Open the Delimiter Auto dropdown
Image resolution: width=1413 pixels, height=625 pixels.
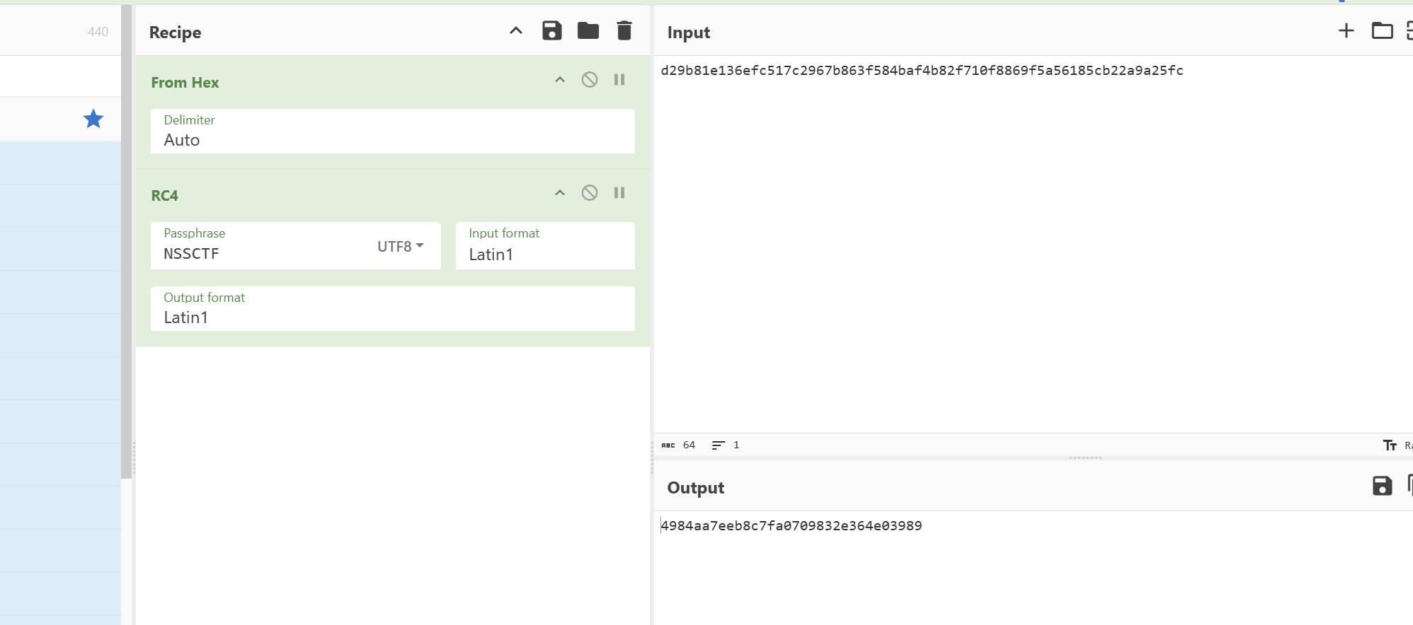(x=392, y=139)
